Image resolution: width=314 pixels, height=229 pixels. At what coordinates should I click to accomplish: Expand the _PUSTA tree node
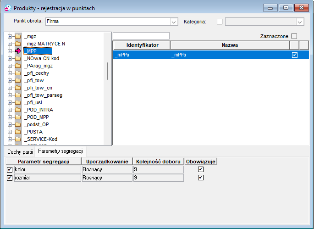[10, 132]
